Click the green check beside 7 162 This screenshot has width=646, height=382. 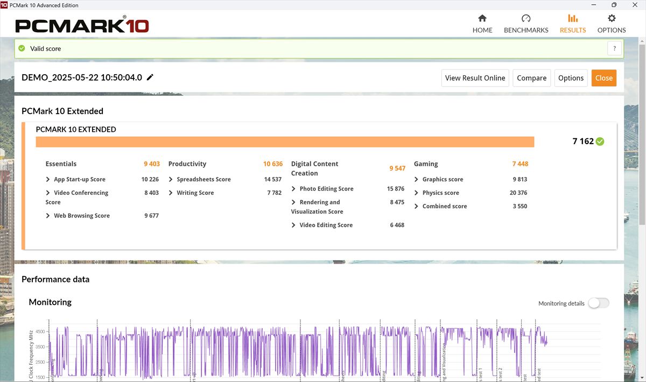click(x=600, y=142)
